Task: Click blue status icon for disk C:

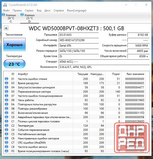Action: (x=4, y=15)
